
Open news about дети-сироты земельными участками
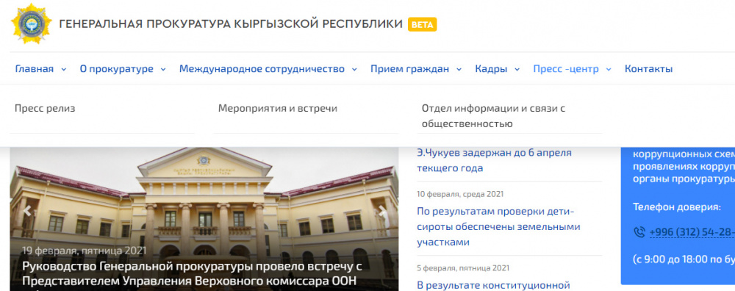click(498, 227)
